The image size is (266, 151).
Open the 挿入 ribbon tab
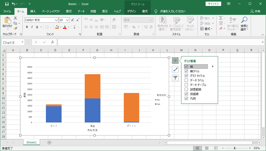point(33,11)
